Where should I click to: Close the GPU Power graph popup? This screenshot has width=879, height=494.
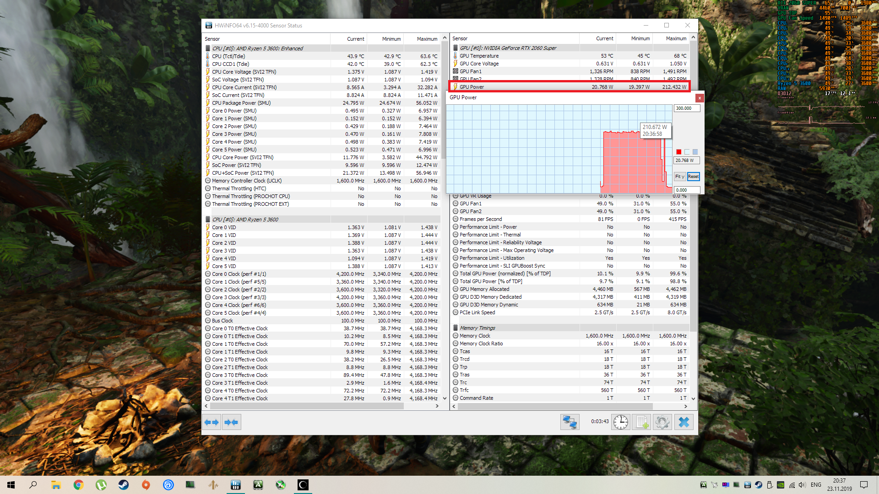click(699, 98)
